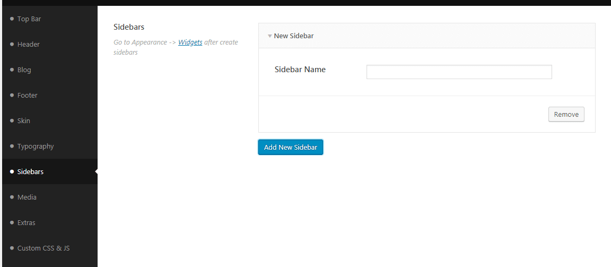Screen dimensions: 611x267
Task: Open the Footer settings section
Action: (x=27, y=96)
